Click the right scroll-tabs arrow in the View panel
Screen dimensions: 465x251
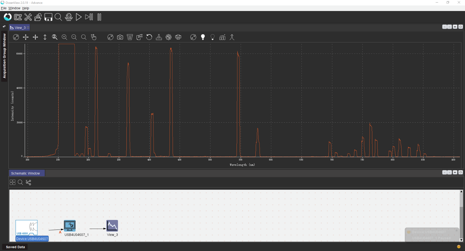(450, 27)
